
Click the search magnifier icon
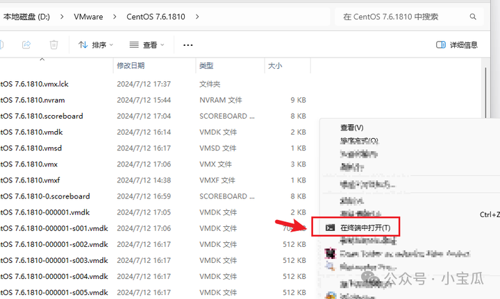tap(474, 16)
